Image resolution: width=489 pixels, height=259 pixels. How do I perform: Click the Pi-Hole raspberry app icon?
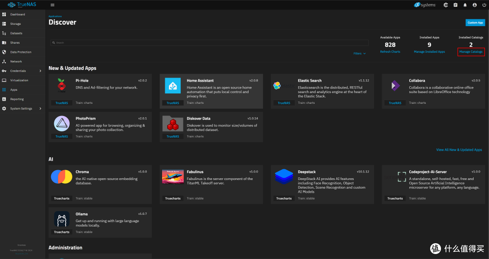(62, 85)
